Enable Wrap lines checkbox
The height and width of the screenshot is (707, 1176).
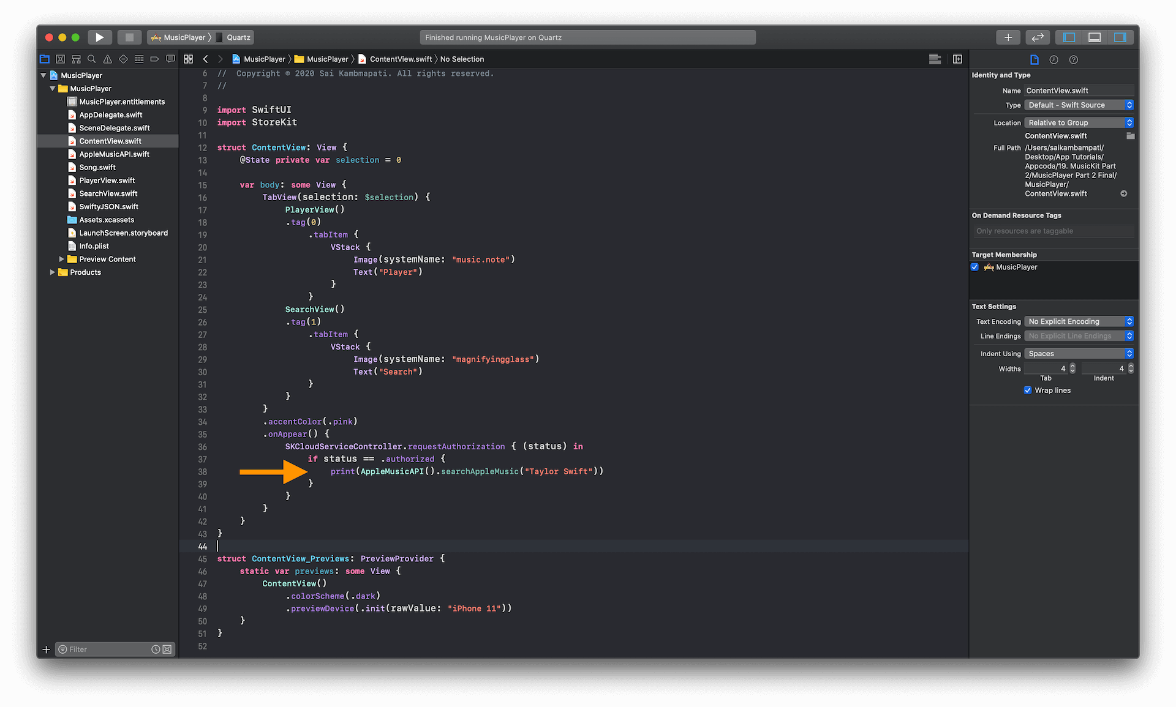[1028, 390]
